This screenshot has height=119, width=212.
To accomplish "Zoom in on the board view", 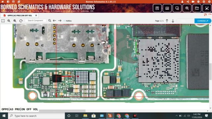I will click(x=15, y=21).
